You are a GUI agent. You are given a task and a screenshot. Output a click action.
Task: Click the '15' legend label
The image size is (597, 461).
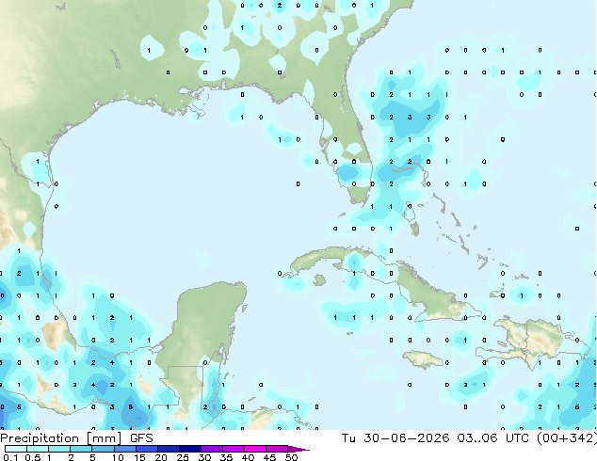click(139, 457)
